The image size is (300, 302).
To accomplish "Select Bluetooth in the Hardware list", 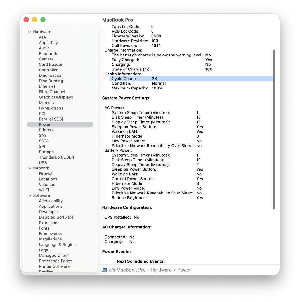I will click(x=48, y=54).
